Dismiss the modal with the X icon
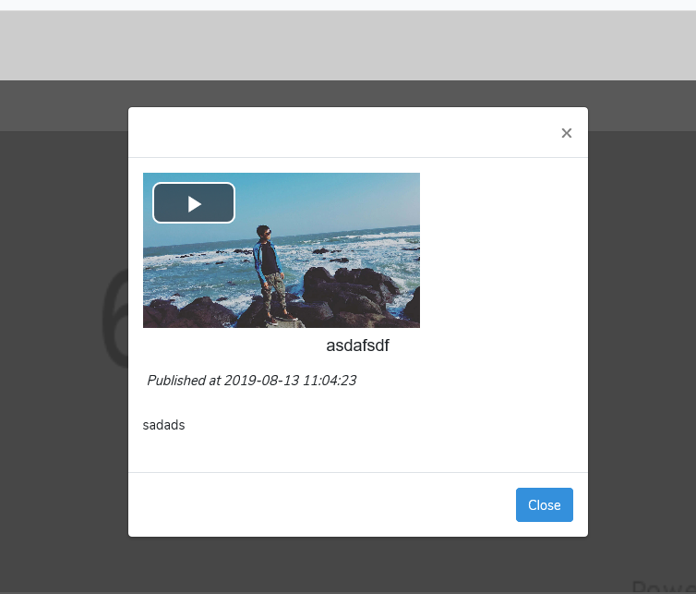696x594 pixels. pyautogui.click(x=567, y=133)
